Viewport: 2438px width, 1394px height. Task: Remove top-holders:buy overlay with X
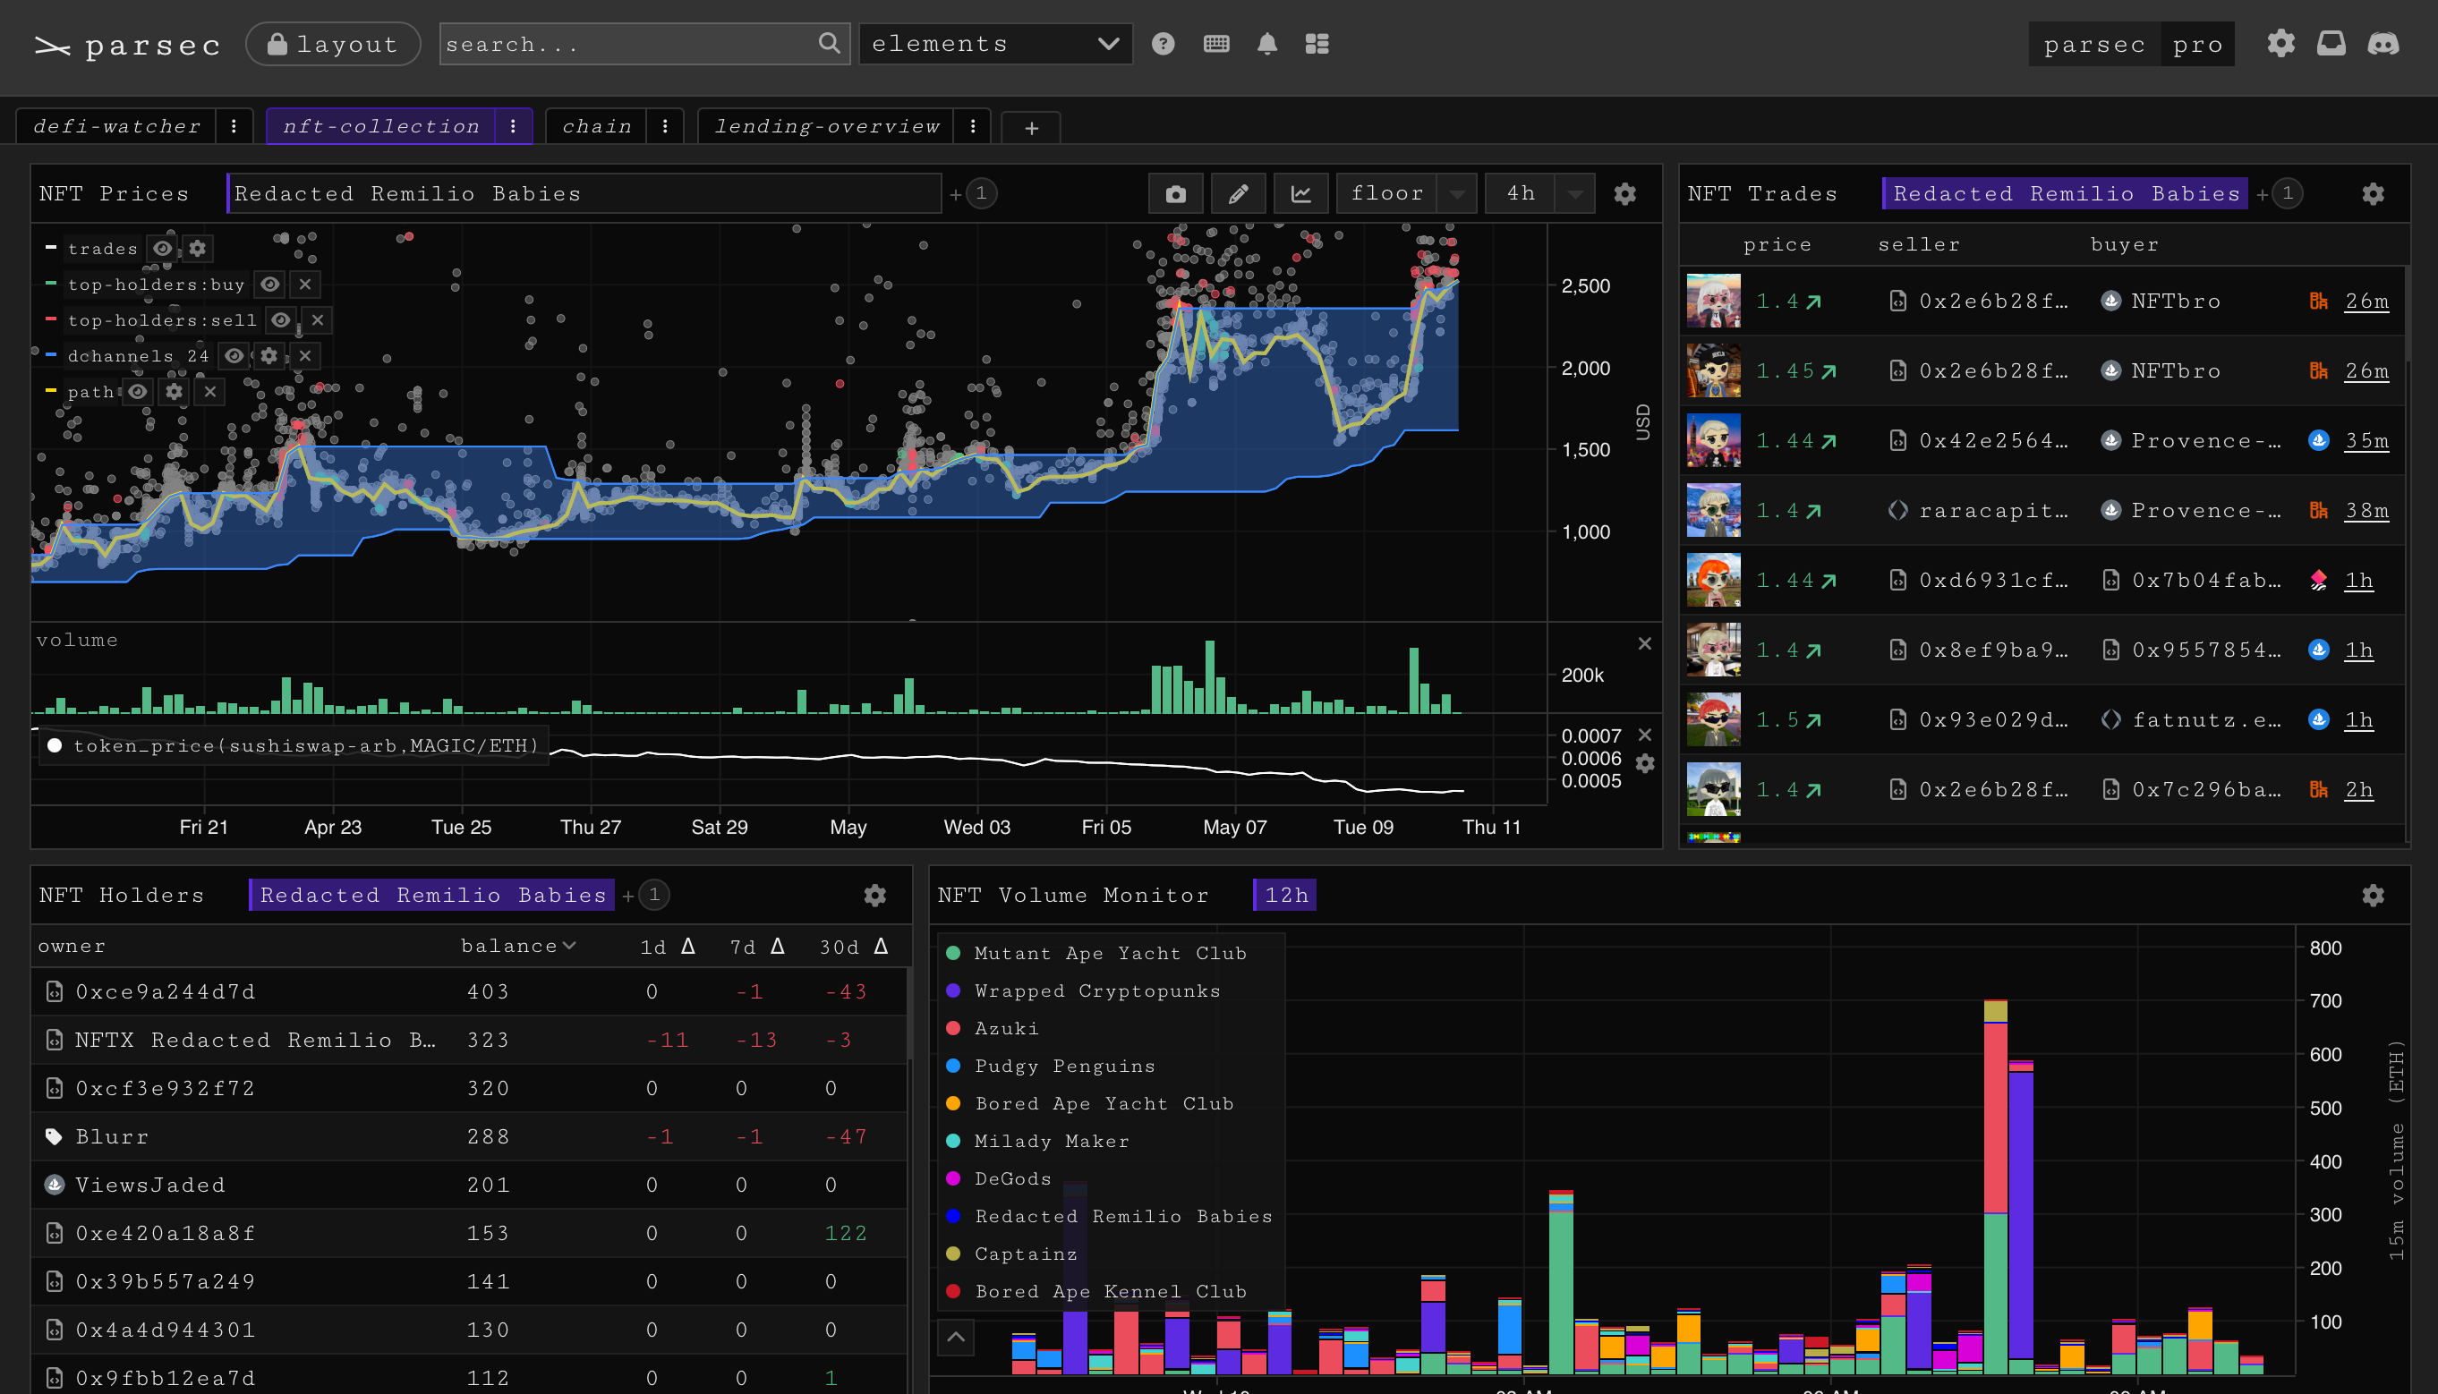click(x=304, y=285)
